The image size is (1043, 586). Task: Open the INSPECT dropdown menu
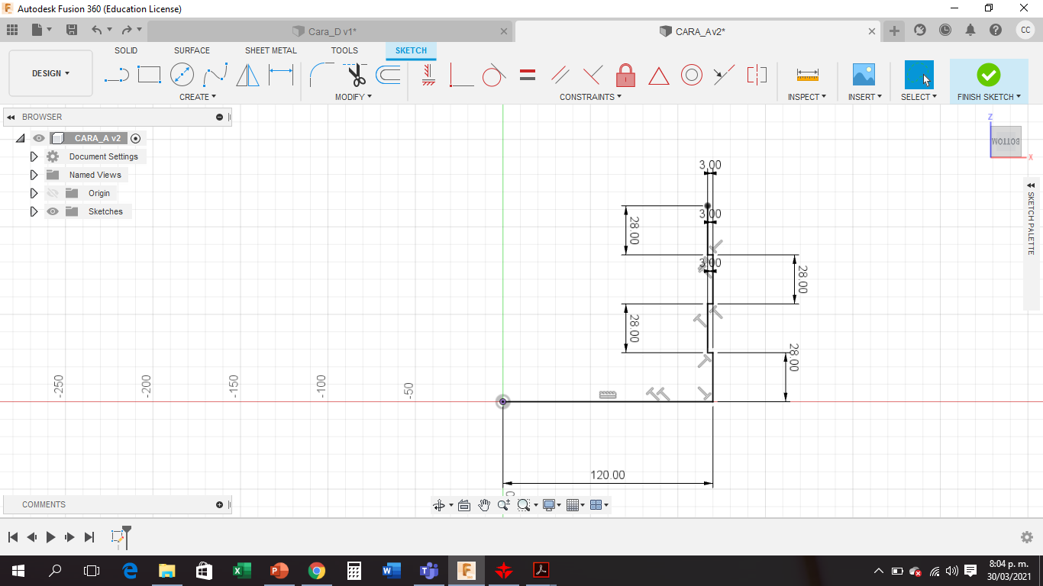coord(807,97)
